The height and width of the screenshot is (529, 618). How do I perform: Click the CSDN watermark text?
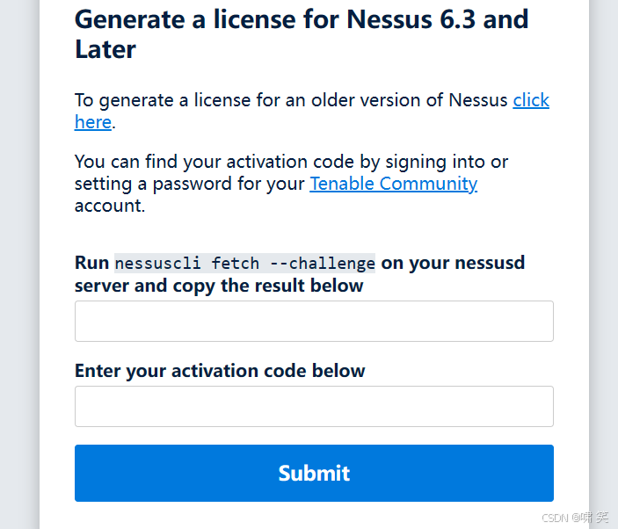[575, 518]
